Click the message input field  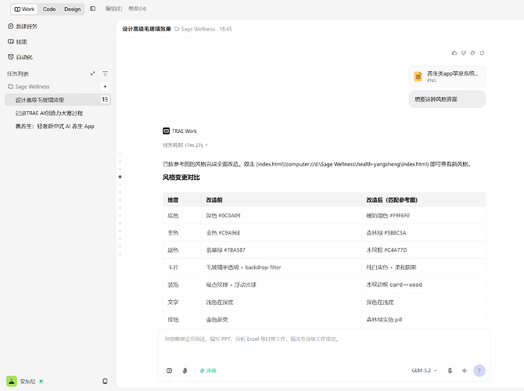pyautogui.click(x=324, y=346)
